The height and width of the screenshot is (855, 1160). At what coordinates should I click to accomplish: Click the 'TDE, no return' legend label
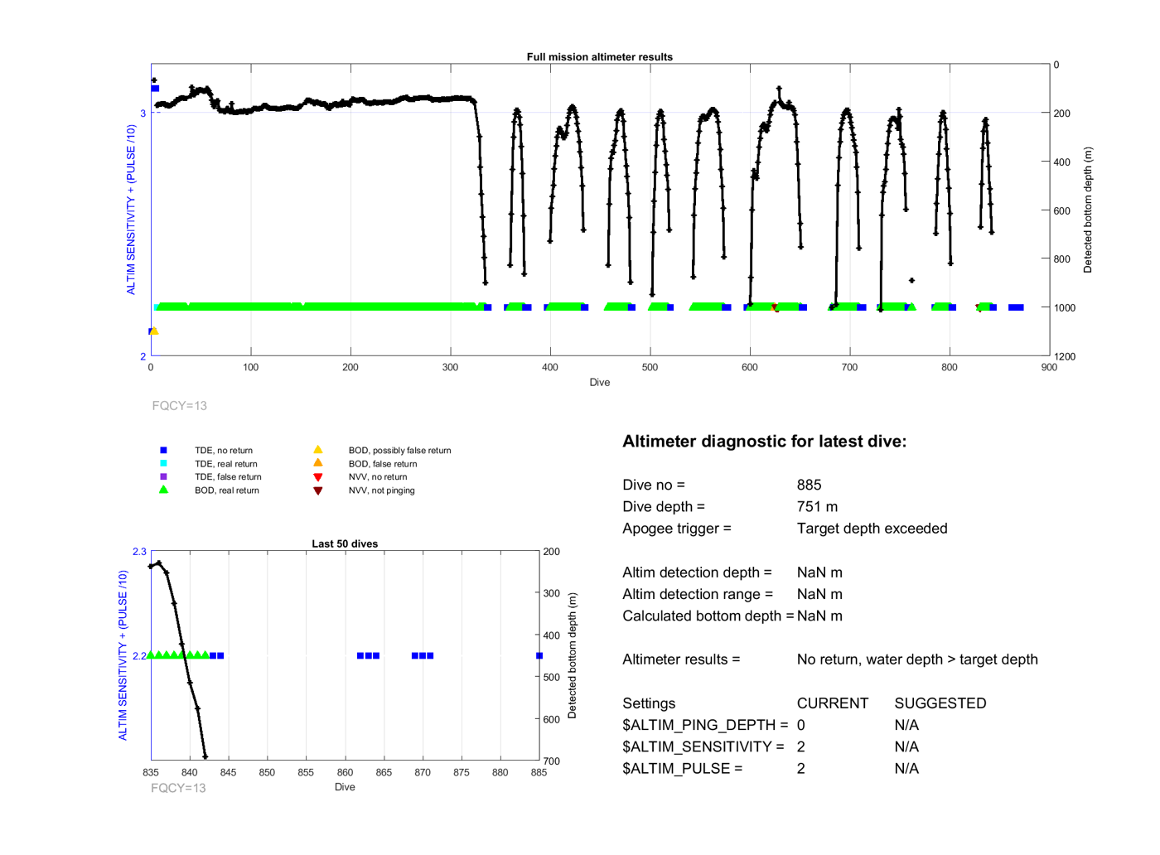point(224,451)
